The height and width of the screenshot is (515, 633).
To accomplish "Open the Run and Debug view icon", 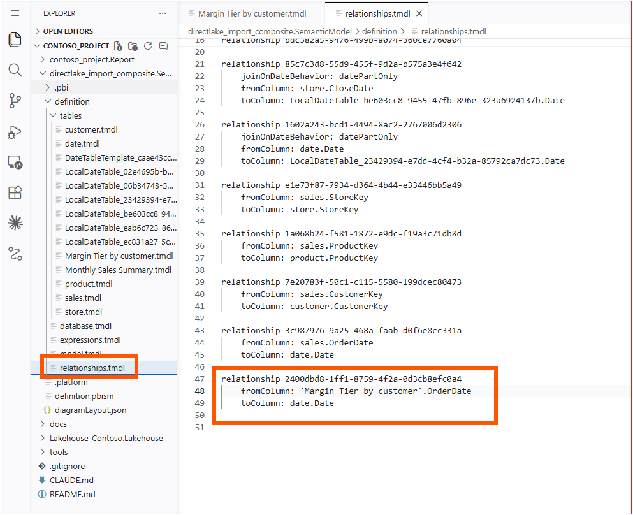I will click(15, 131).
